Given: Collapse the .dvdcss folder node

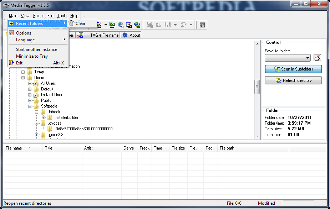Looking at the screenshot, I should (x=36, y=123).
